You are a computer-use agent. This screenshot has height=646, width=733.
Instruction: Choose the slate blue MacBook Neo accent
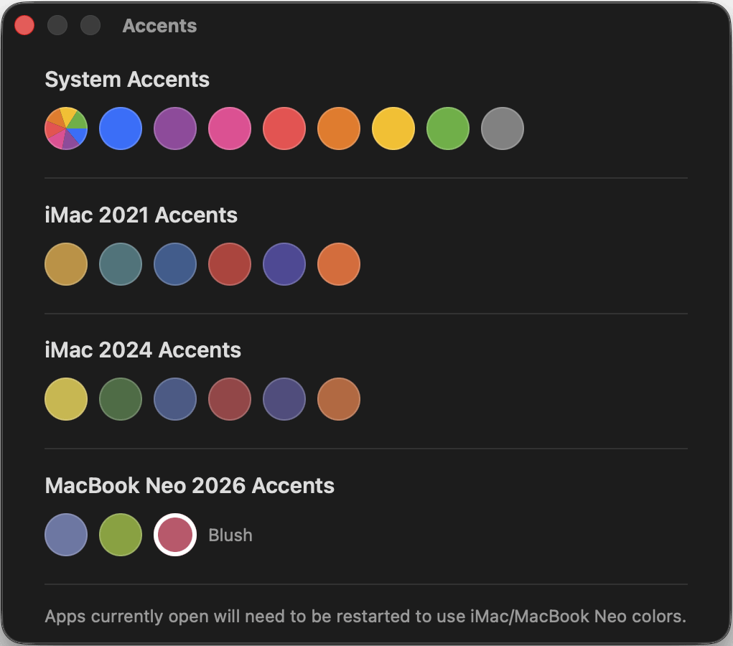coord(66,534)
